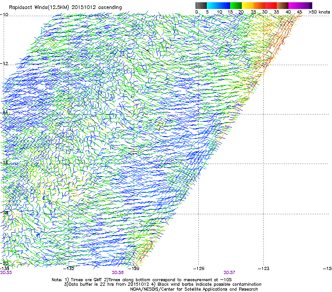Click the -10 latitude axis label
Viewport: 332px width, 292px height.
click(4, 15)
